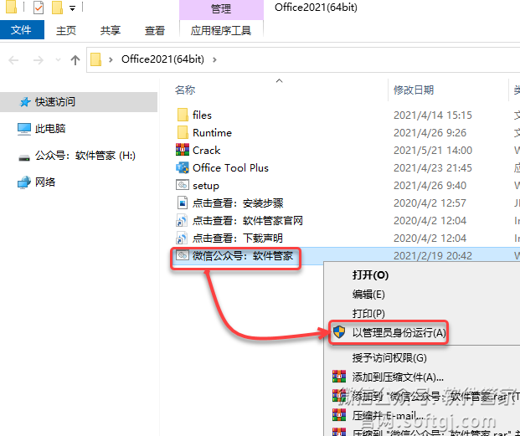Viewport: 520px width, 436px height.
Task: Click the folder icon in address bar
Action: pos(95,59)
